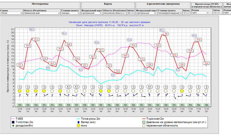Viewport: 231px width, 135px height.
Task: Click the max temperature label 18.5
Action: click(x=194, y=36)
